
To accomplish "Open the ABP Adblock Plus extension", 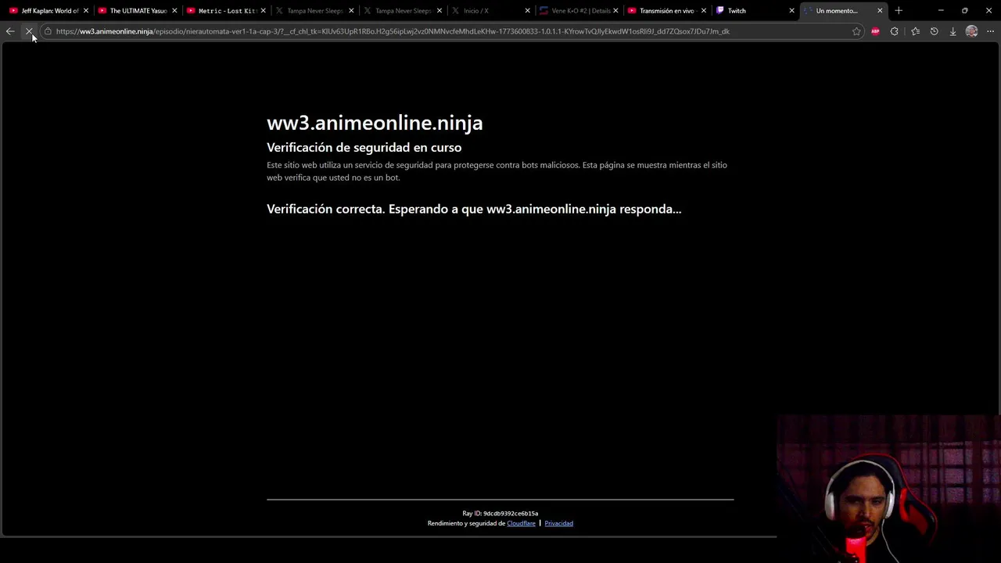I will [875, 31].
